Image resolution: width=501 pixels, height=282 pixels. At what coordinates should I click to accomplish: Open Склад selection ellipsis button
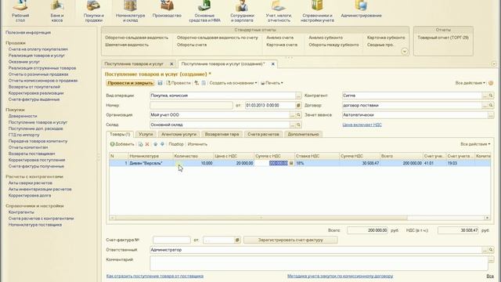point(292,125)
